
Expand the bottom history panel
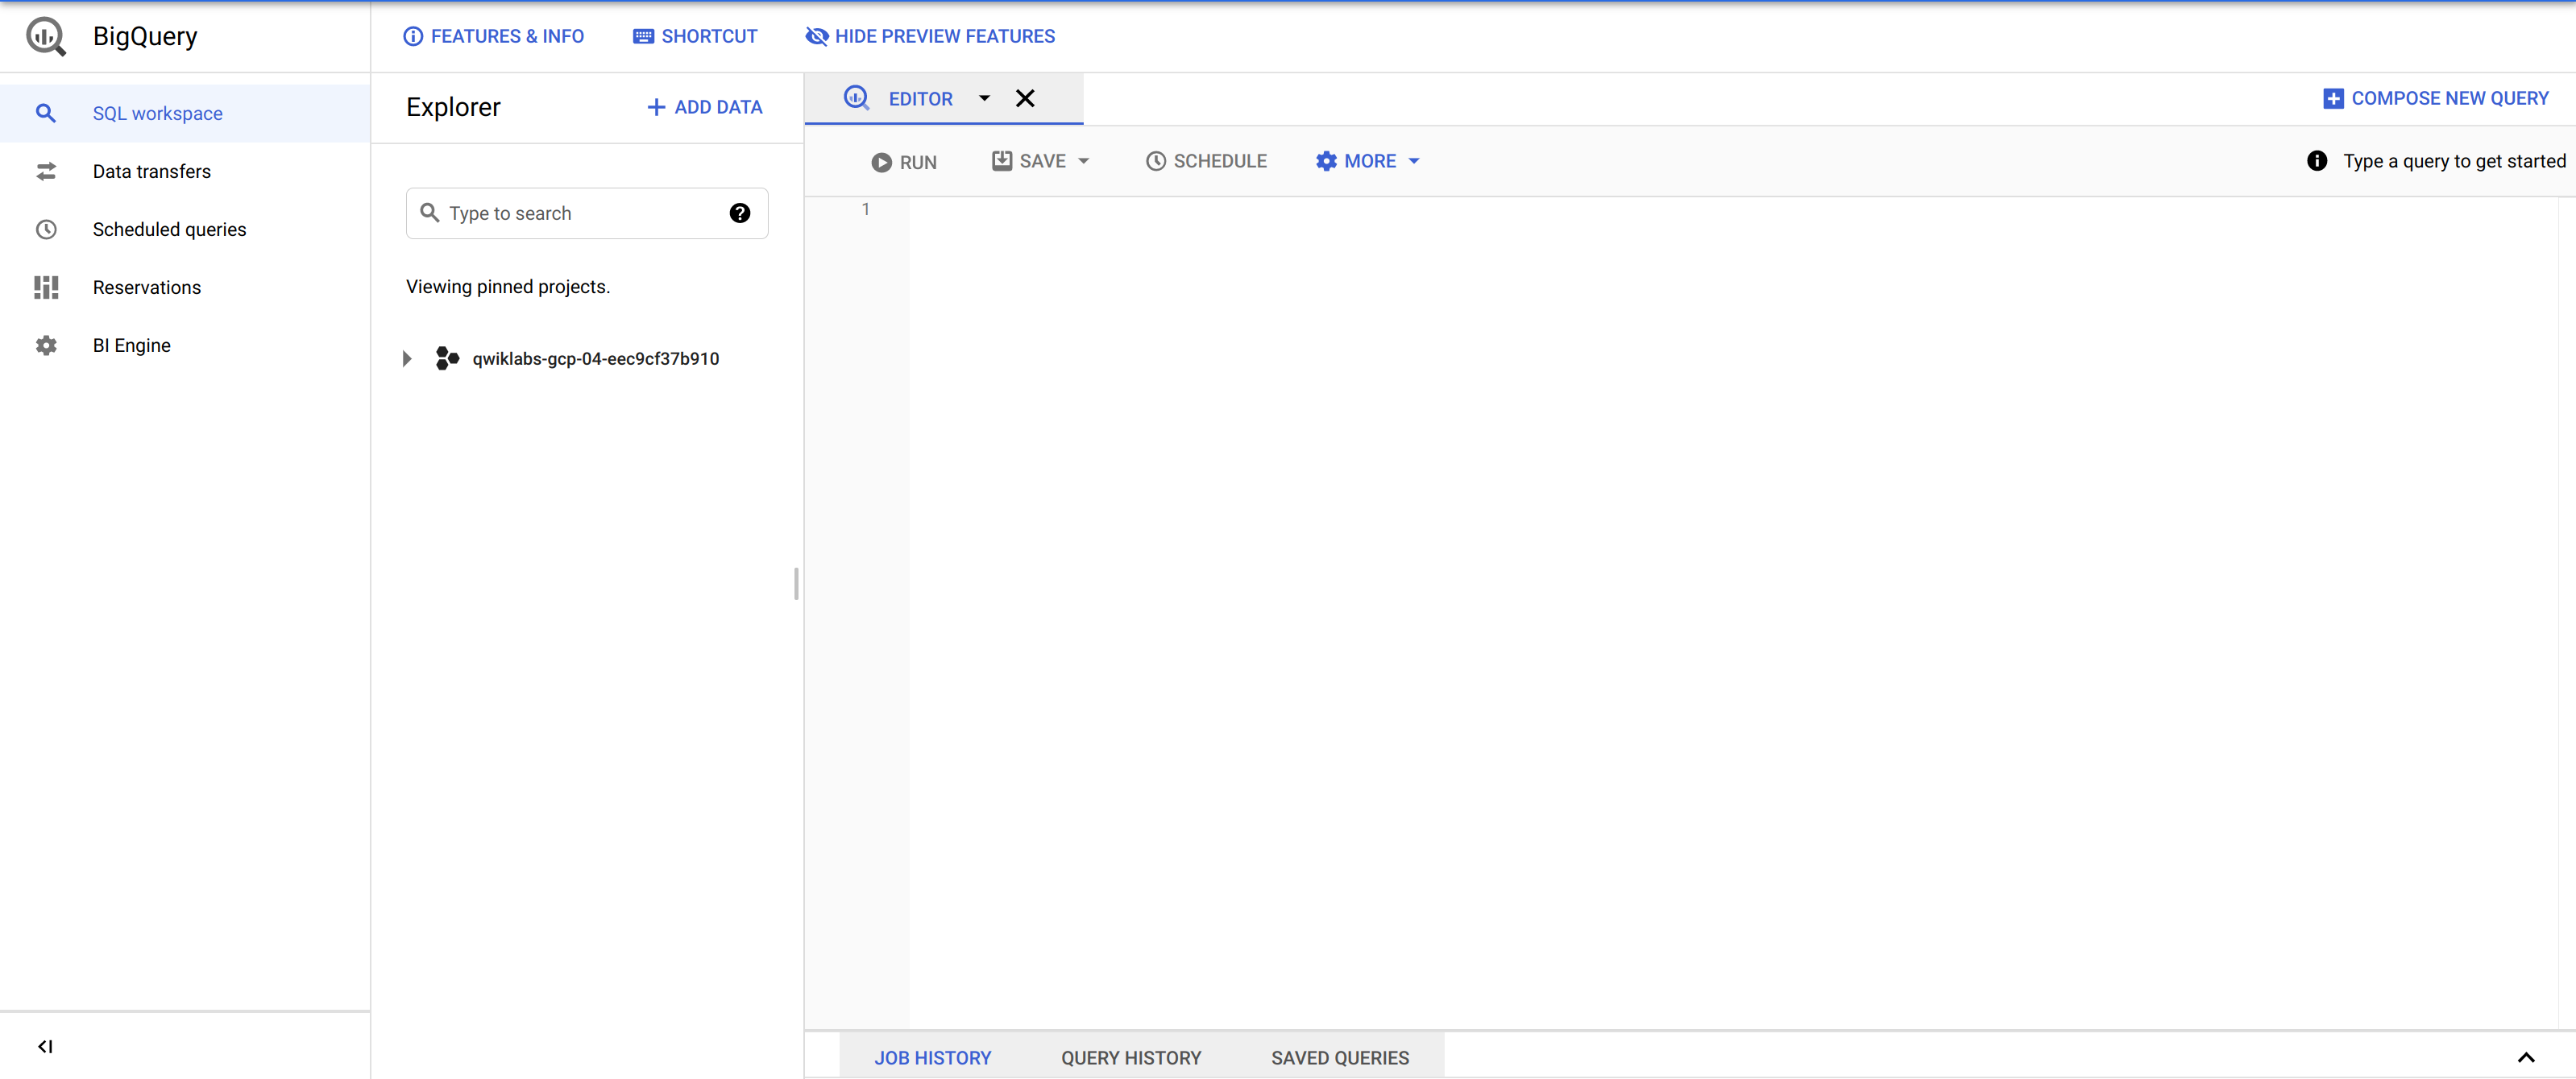coord(2526,1058)
